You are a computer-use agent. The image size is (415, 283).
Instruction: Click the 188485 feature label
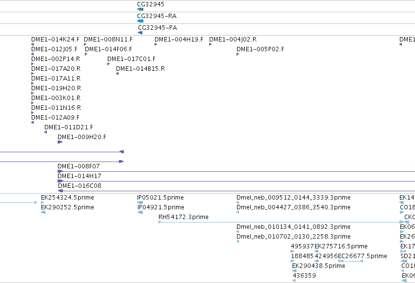[x=302, y=256]
